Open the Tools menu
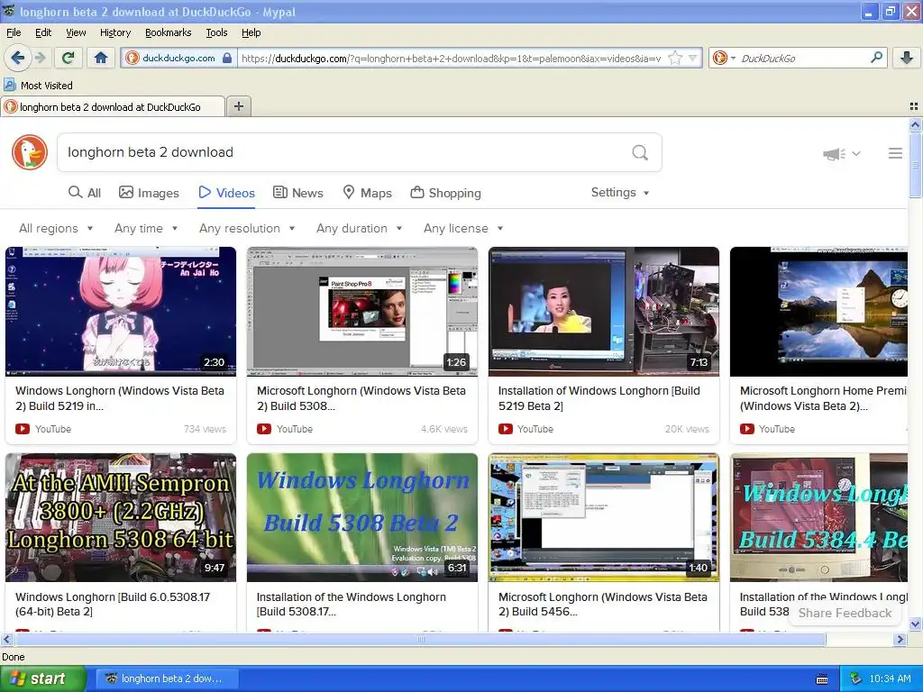The width and height of the screenshot is (923, 692). click(x=216, y=32)
